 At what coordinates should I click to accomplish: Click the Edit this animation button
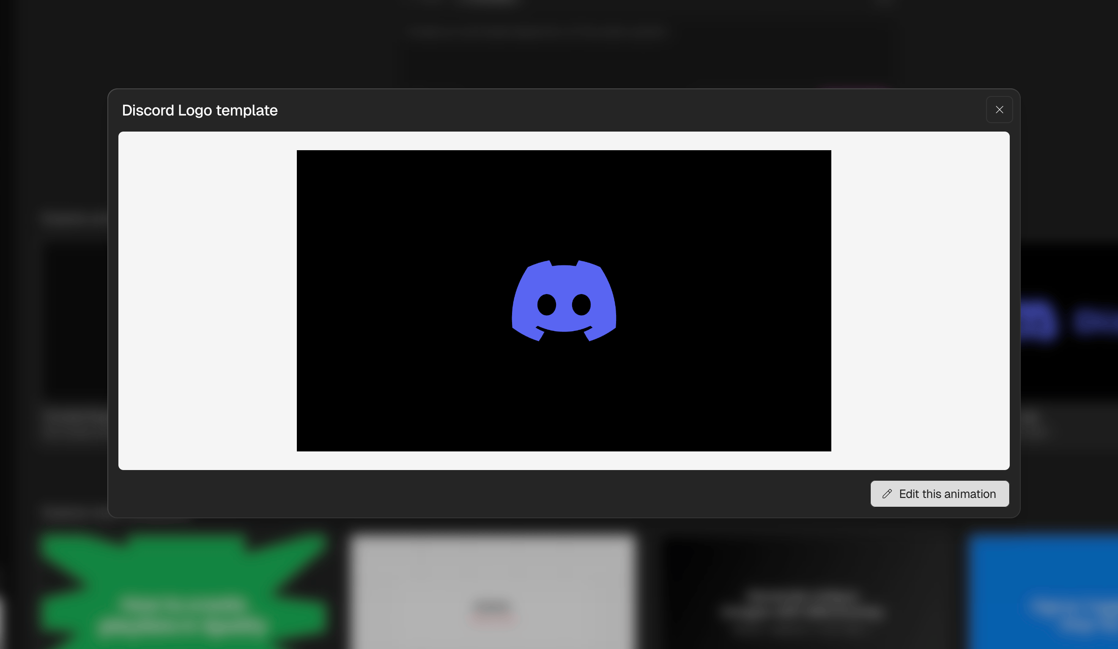[940, 494]
